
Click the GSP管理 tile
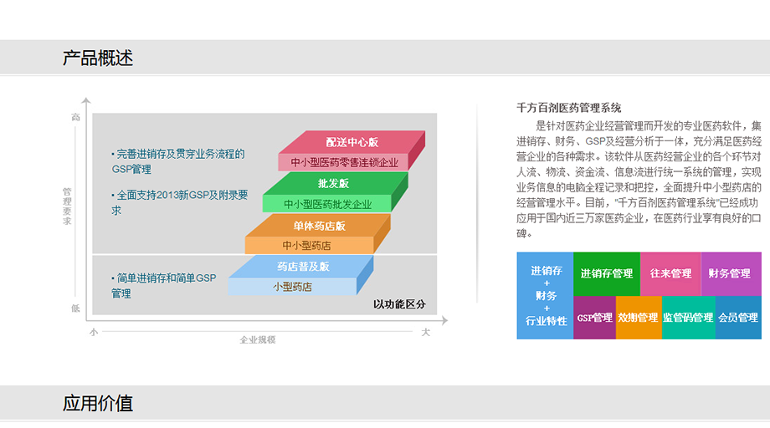594,318
